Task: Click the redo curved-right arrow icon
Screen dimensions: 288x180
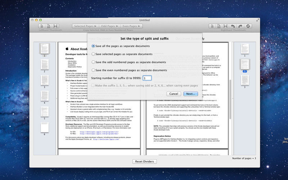Action: tap(240, 26)
